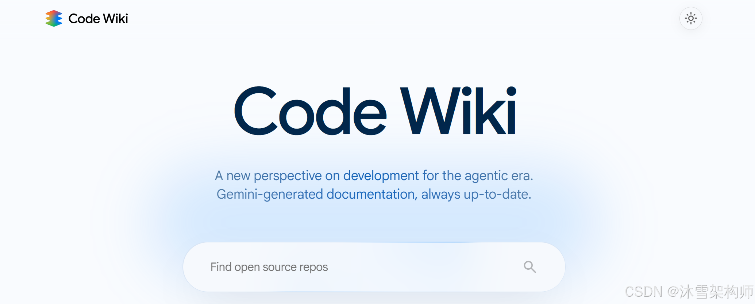Click the Code Wiki rainbow logo icon

54,19
